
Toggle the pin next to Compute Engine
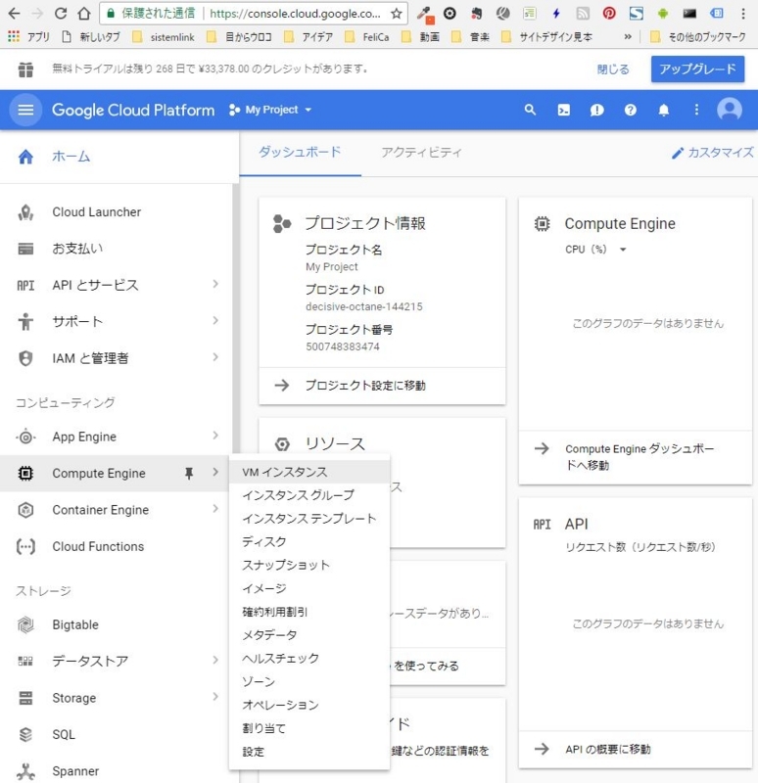coord(189,474)
